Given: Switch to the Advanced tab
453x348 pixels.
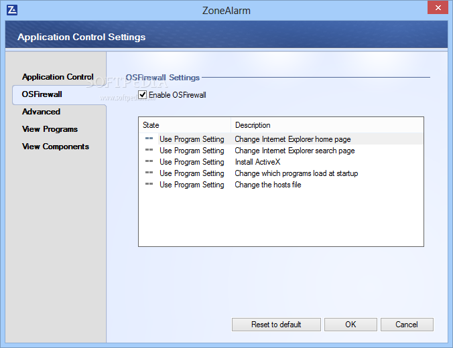Looking at the screenshot, I should pos(42,112).
